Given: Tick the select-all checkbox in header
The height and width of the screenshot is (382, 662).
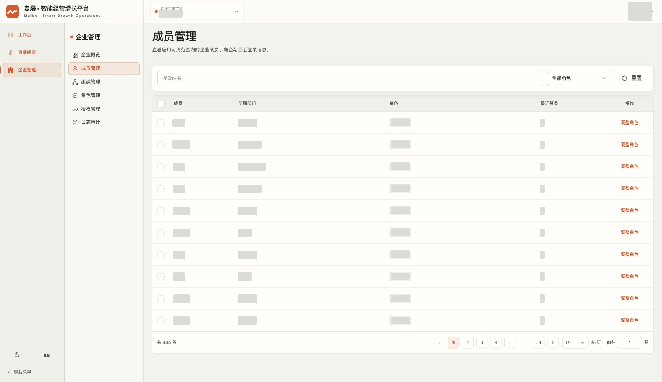Looking at the screenshot, I should coord(161,104).
